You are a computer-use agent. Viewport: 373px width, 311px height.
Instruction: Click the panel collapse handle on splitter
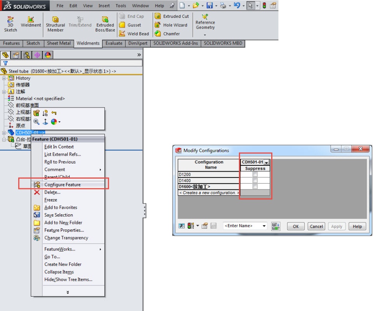coord(144,211)
